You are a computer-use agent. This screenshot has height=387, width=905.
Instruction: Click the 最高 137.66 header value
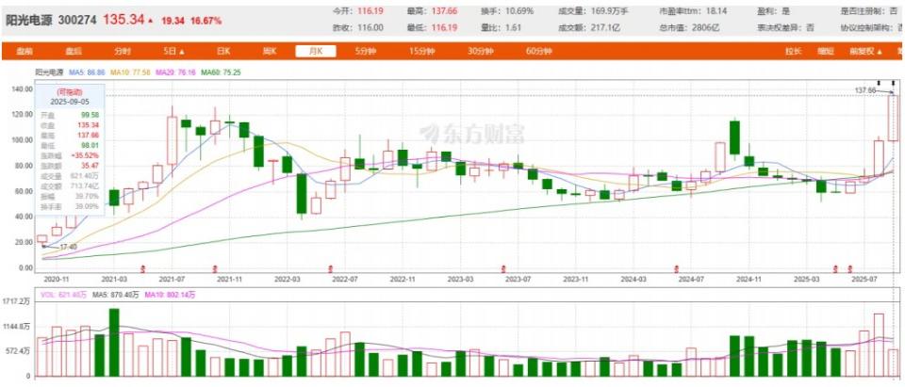click(x=444, y=11)
